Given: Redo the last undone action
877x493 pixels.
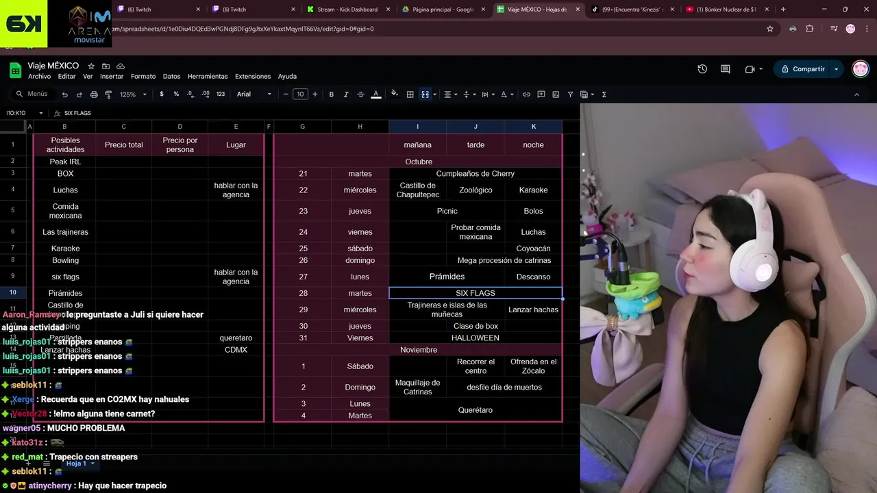Looking at the screenshot, I should 79,94.
